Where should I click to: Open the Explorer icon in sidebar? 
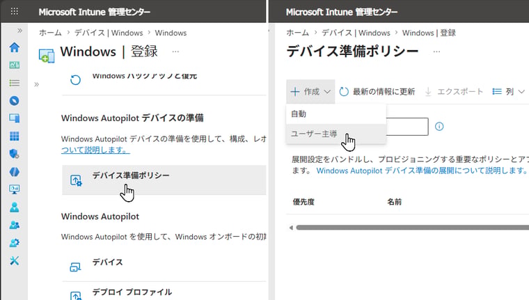14,100
